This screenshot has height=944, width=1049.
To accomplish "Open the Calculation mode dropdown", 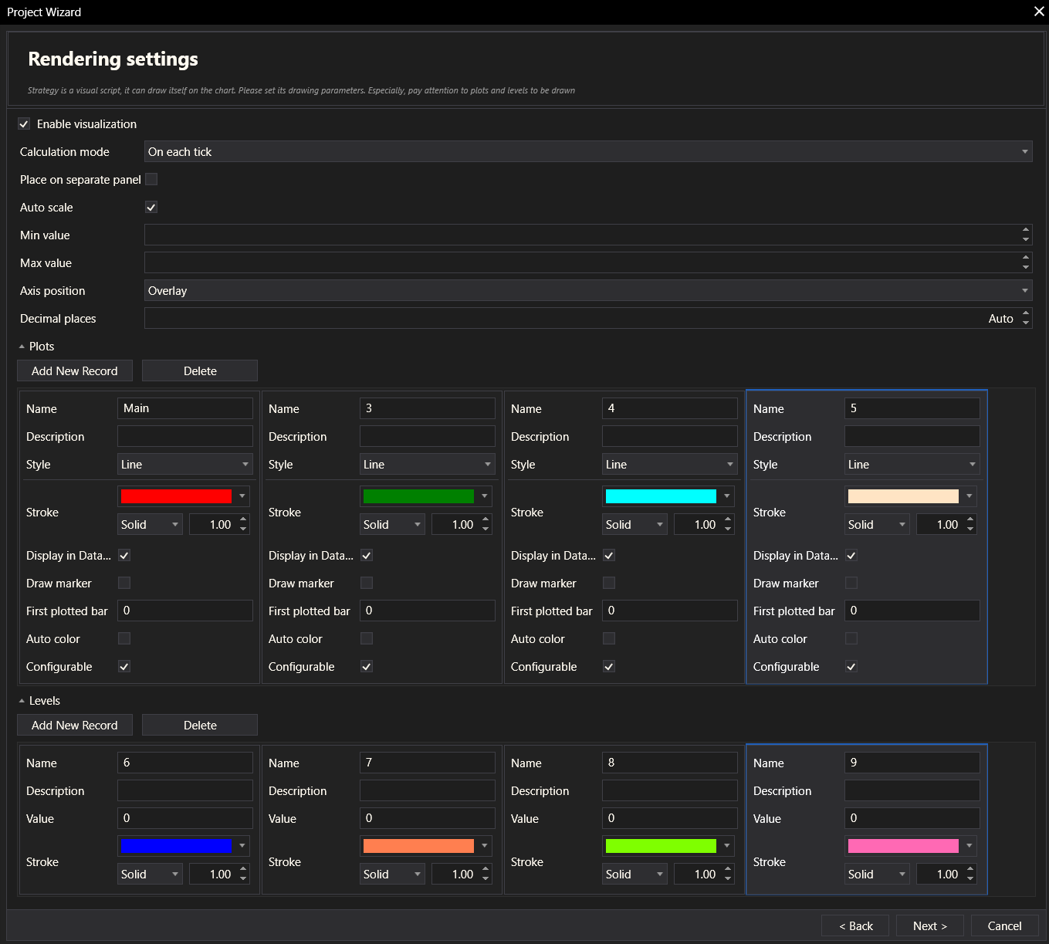I will pos(587,152).
